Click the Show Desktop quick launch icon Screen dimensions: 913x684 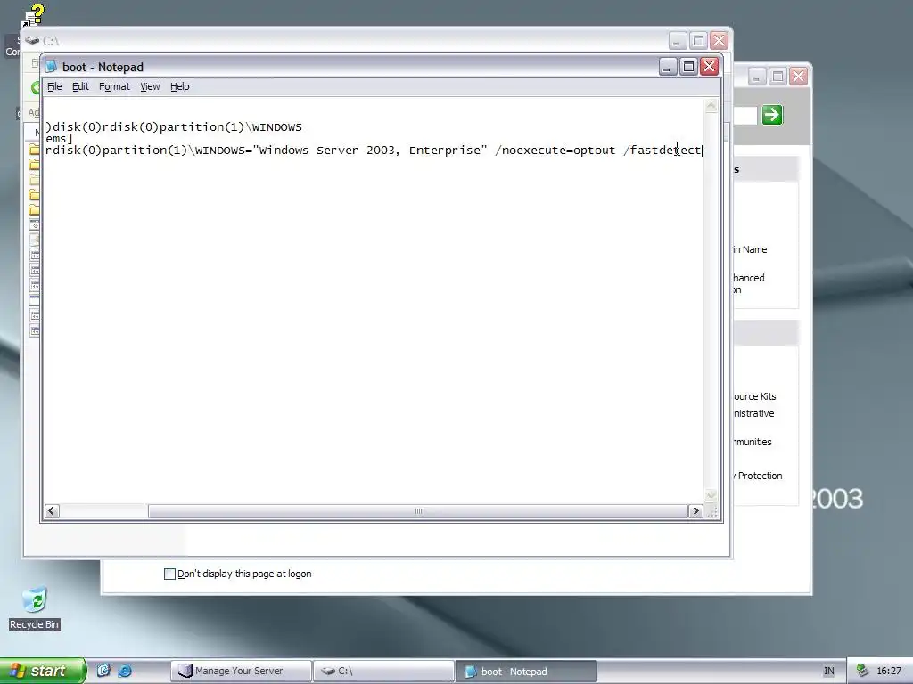click(x=103, y=671)
